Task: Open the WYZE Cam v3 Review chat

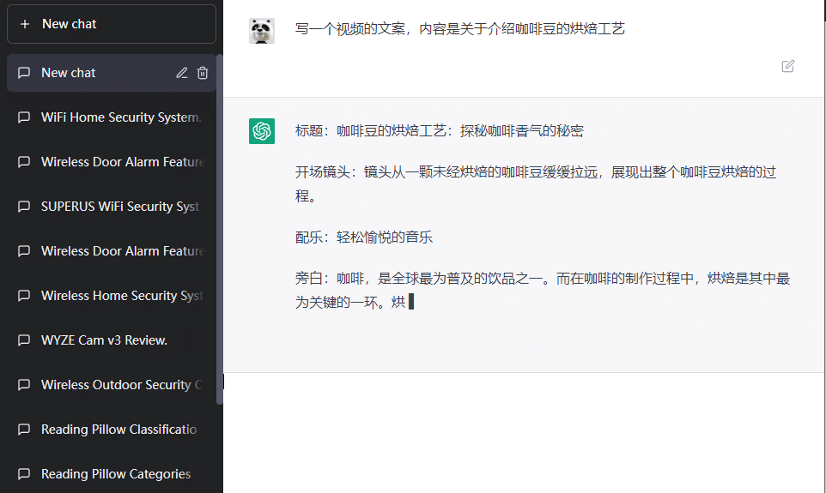Action: tap(111, 340)
